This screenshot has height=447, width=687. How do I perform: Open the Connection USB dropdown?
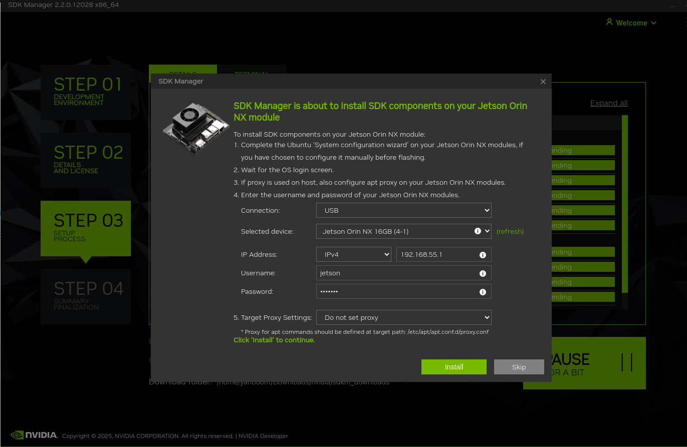(403, 210)
